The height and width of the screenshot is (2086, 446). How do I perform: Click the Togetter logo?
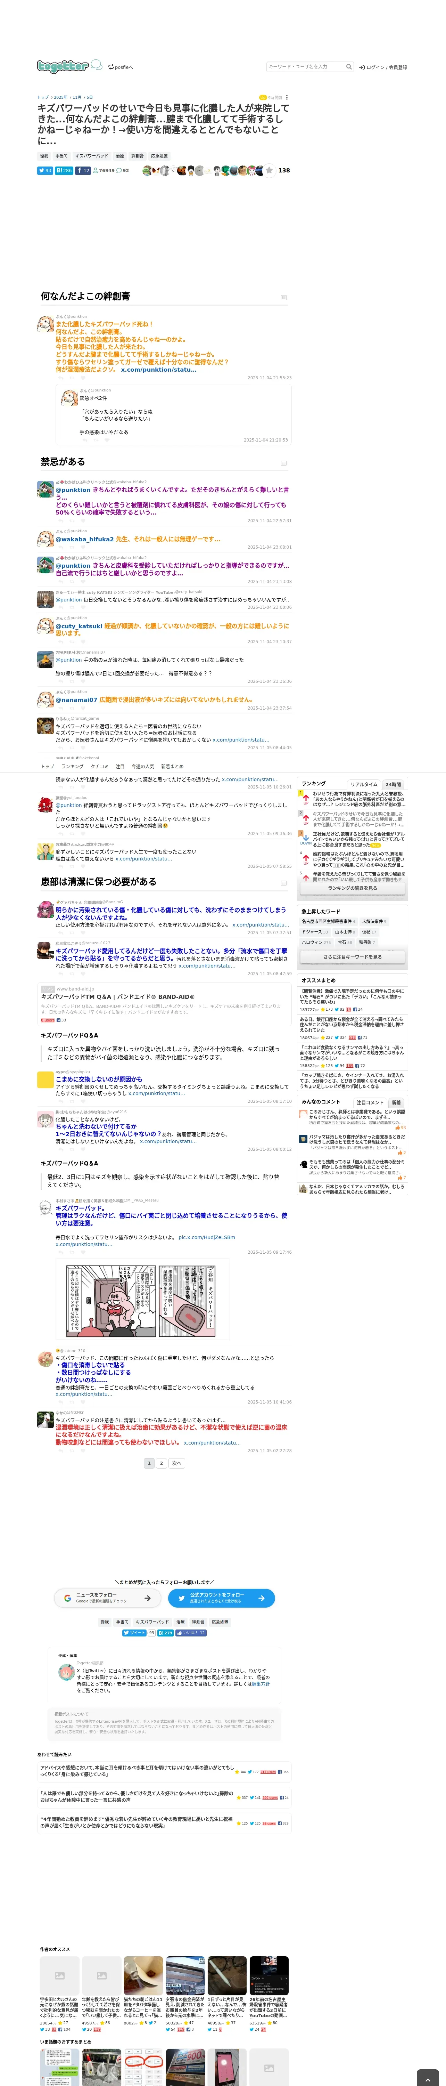(69, 66)
